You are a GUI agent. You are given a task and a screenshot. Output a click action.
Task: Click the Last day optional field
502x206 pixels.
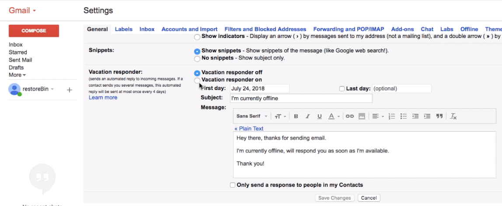402,89
